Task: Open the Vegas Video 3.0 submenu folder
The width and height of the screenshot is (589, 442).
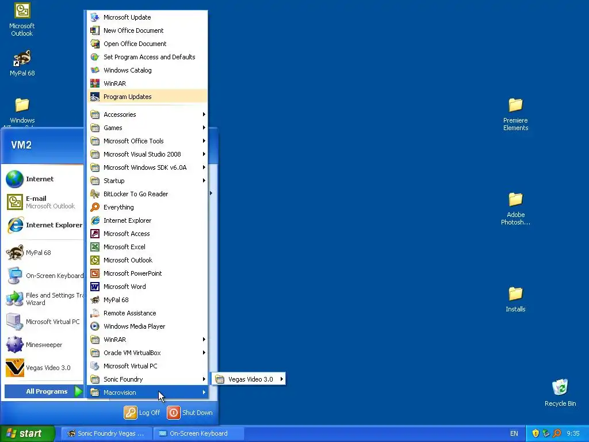Action: pos(248,379)
